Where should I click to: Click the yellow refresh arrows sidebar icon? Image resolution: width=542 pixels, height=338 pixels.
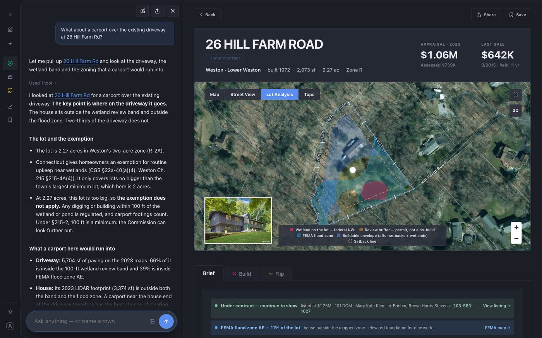pyautogui.click(x=10, y=90)
